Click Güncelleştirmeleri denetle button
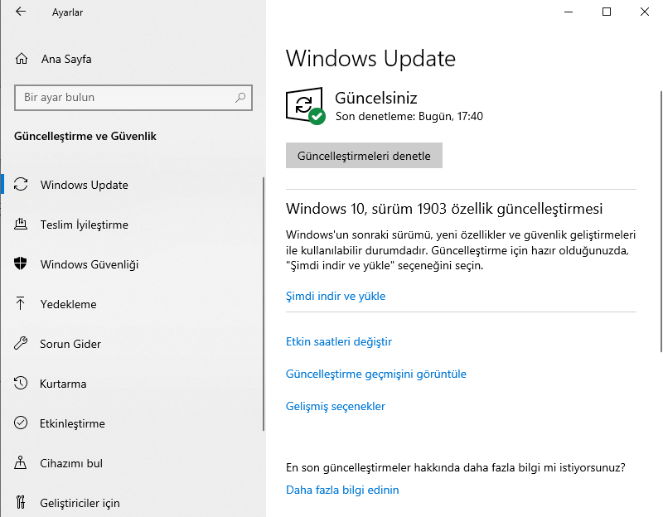 [364, 156]
